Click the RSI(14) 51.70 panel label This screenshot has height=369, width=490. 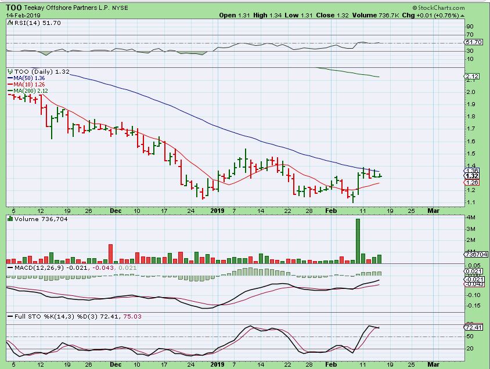pyautogui.click(x=37, y=23)
